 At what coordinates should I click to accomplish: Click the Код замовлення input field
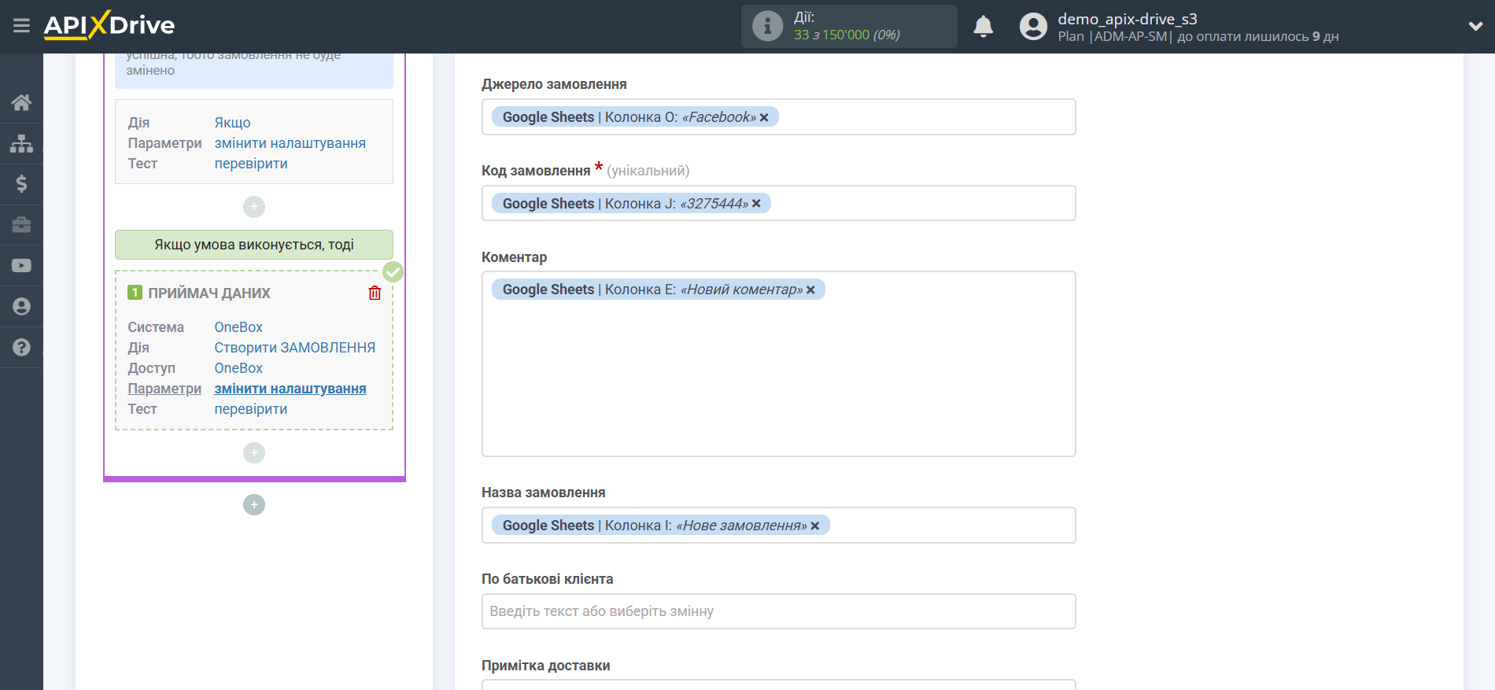[x=778, y=203]
